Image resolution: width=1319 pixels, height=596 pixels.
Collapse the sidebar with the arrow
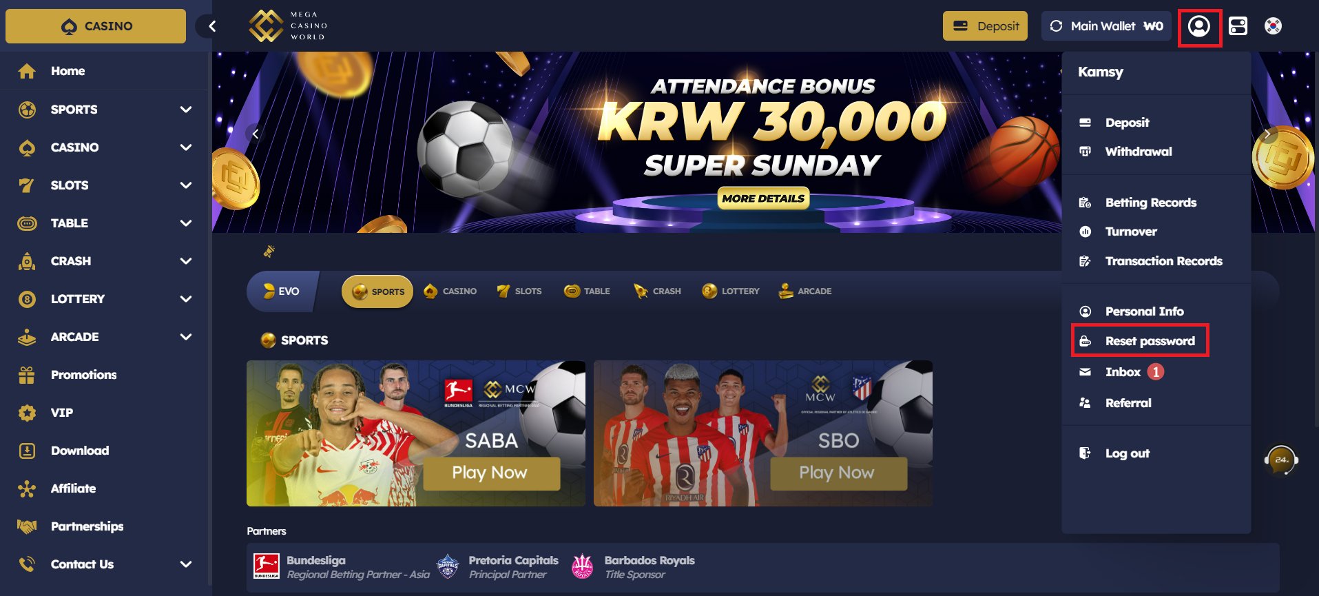(x=212, y=26)
